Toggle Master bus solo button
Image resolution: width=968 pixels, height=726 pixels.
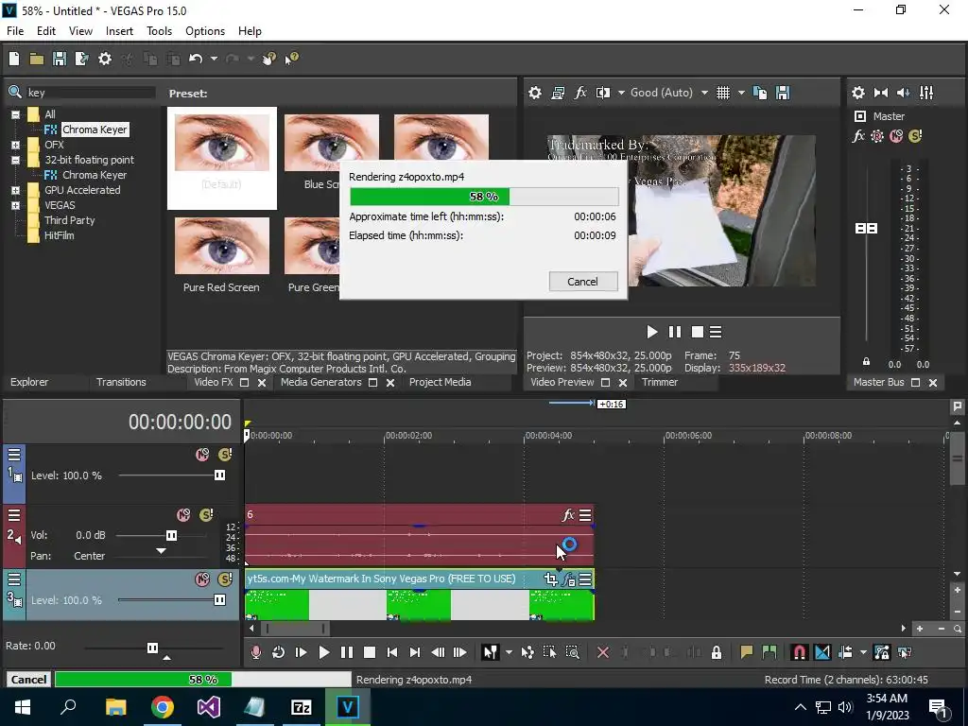click(915, 136)
